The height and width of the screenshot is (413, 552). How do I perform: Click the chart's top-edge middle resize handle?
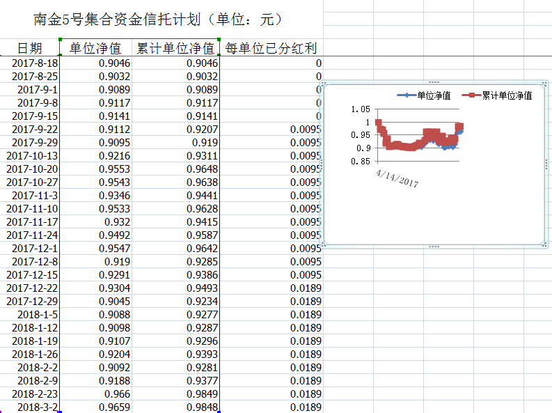coord(434,81)
